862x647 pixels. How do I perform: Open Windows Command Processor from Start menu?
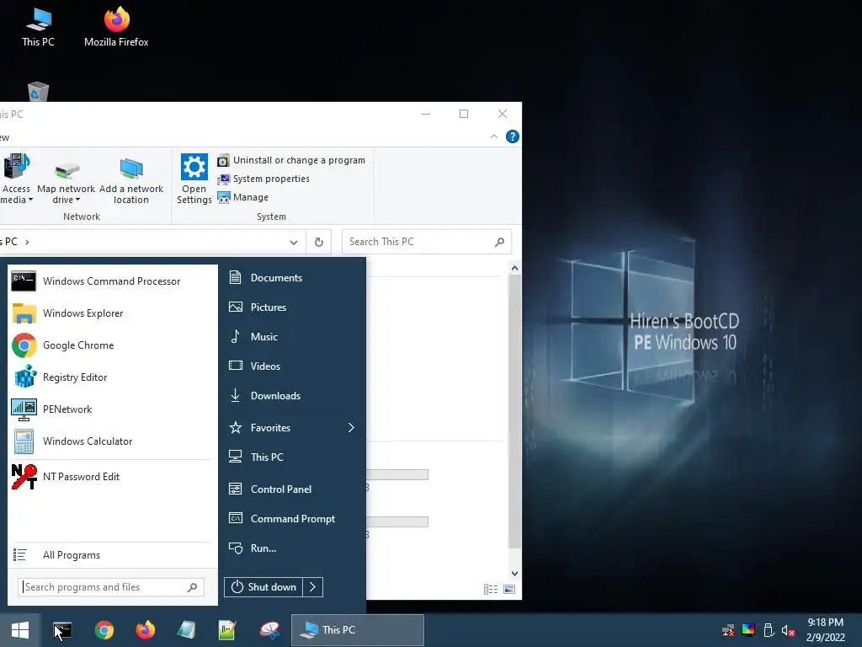tap(110, 281)
